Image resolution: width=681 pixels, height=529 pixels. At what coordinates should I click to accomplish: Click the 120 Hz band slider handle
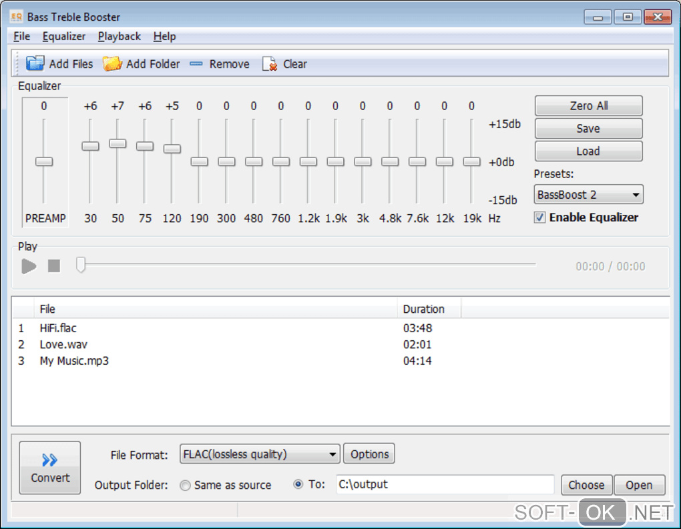pyautogui.click(x=172, y=149)
